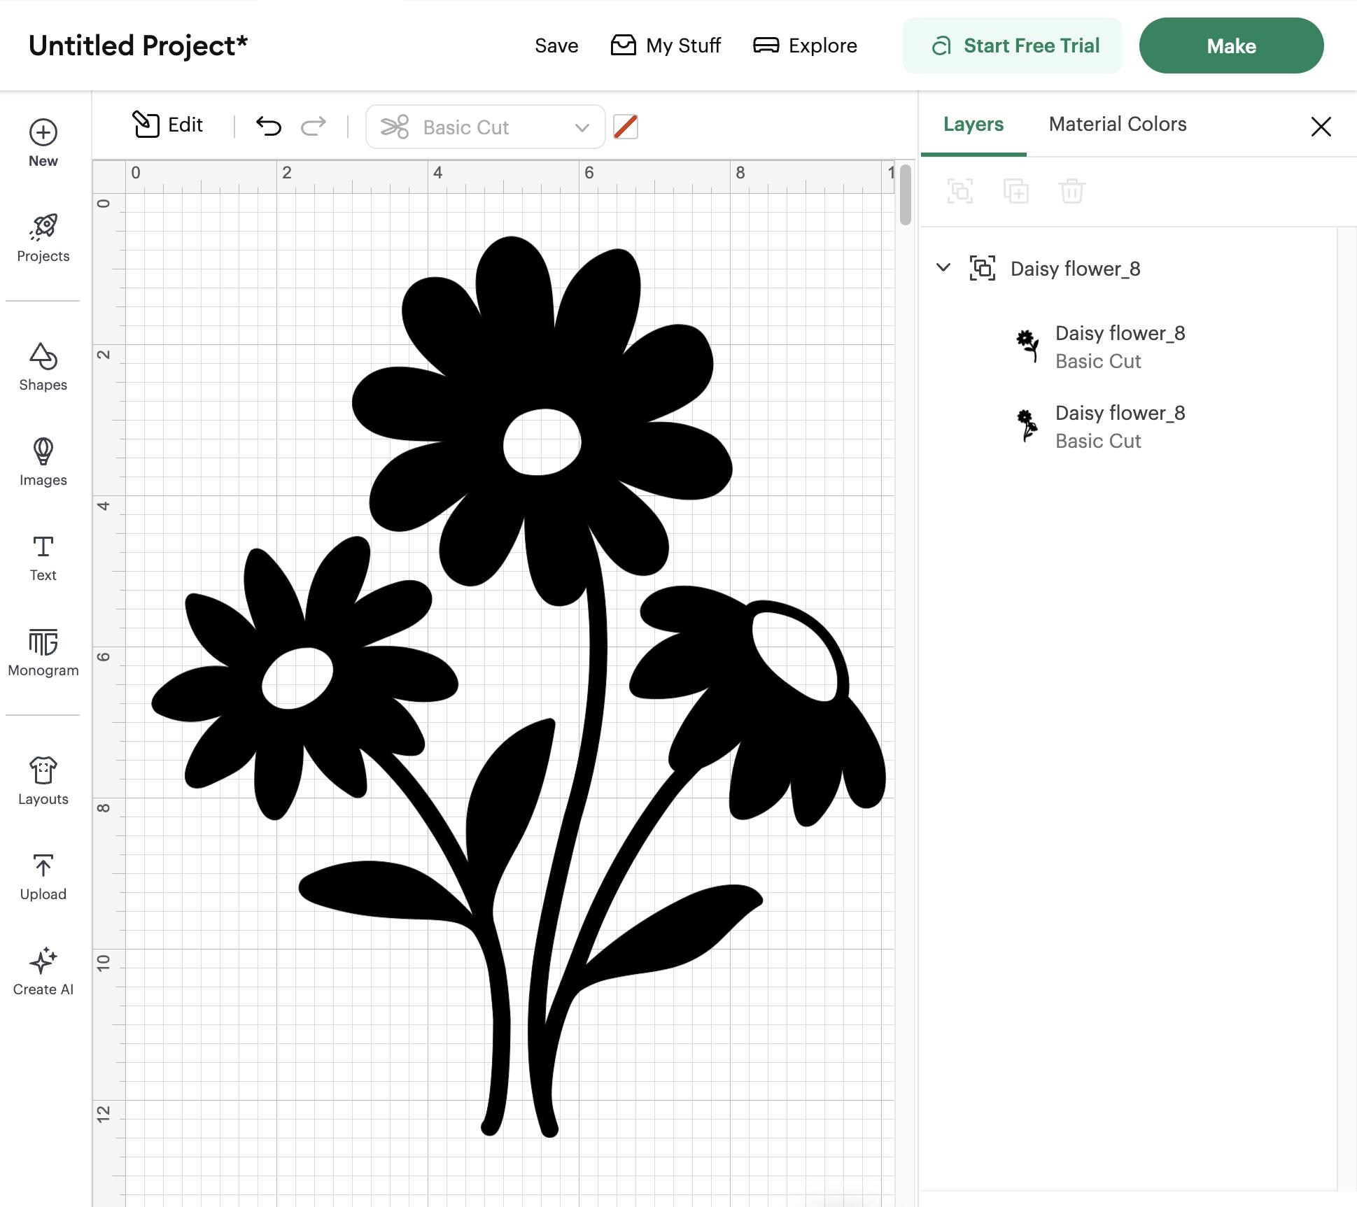The image size is (1357, 1207).
Task: Select the second Daisy flower_8 sublayer
Action: pyautogui.click(x=1128, y=427)
